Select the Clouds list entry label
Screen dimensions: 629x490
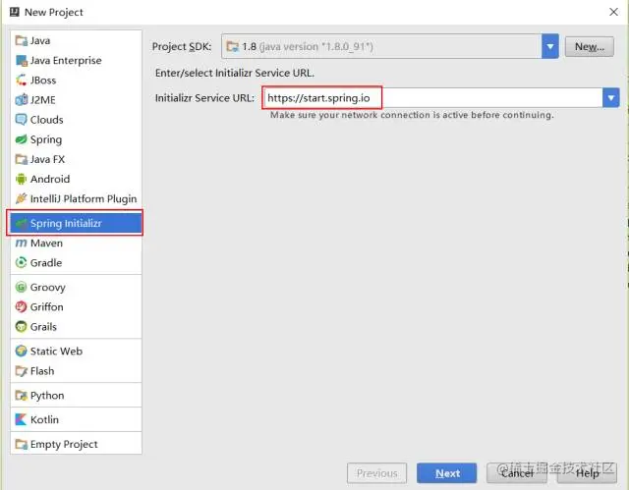[47, 120]
